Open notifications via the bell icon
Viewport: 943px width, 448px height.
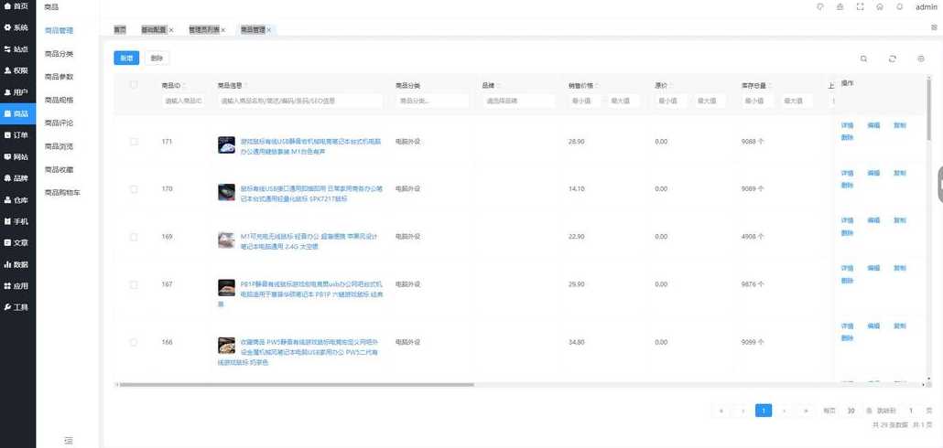(900, 6)
